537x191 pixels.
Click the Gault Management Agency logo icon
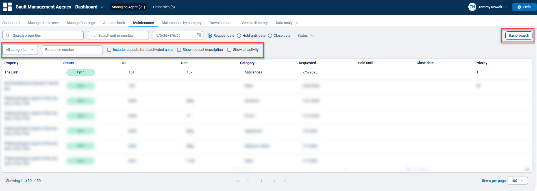coord(7,7)
